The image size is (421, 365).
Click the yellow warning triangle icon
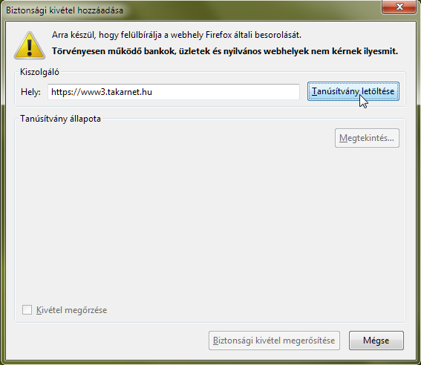[x=30, y=45]
